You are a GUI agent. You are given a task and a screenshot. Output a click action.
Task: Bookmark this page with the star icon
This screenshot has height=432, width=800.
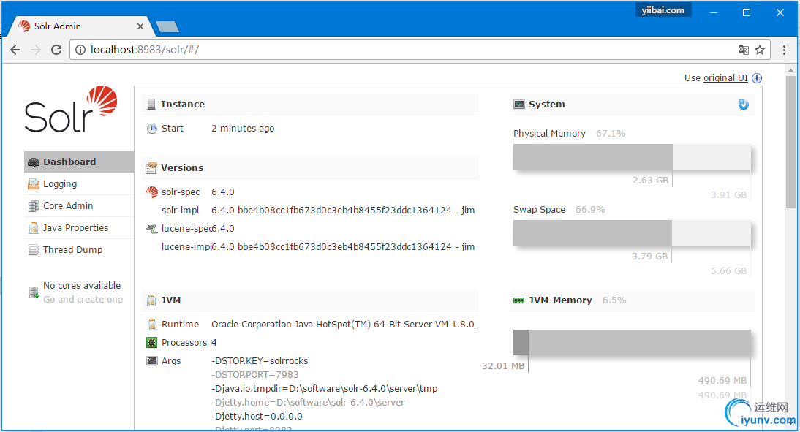760,50
